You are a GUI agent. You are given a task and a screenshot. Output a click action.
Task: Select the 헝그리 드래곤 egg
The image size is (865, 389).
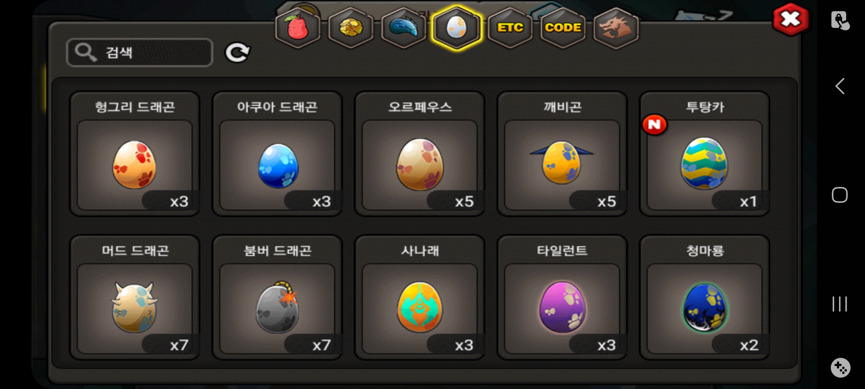(x=135, y=154)
